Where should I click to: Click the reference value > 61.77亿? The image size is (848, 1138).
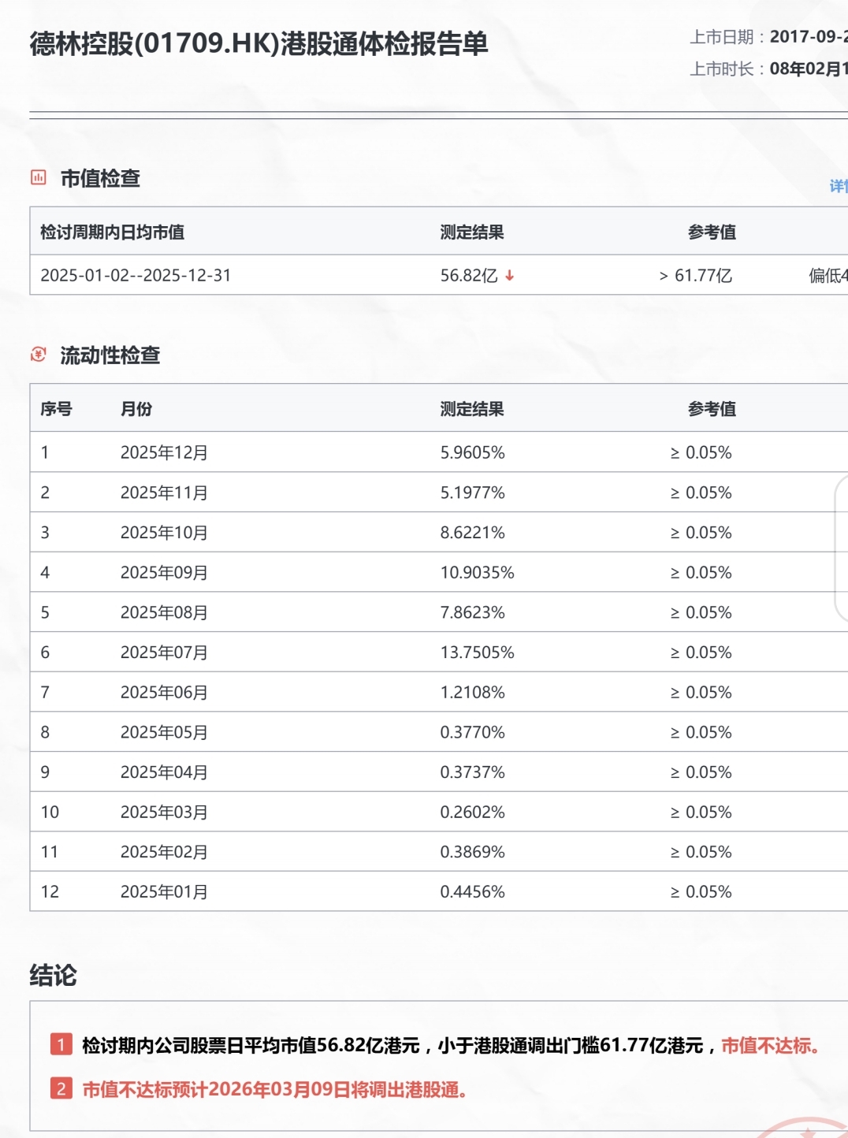click(696, 275)
